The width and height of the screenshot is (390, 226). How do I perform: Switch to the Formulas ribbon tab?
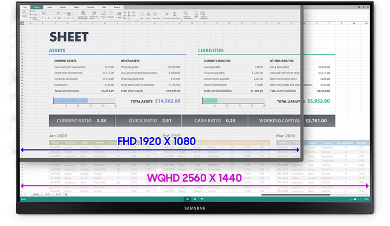pyautogui.click(x=90, y=8)
